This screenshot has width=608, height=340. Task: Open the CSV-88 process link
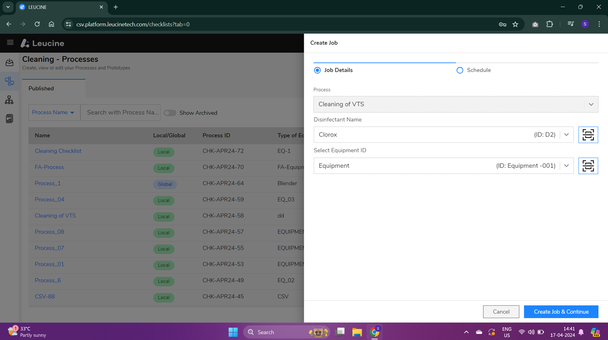click(x=45, y=296)
